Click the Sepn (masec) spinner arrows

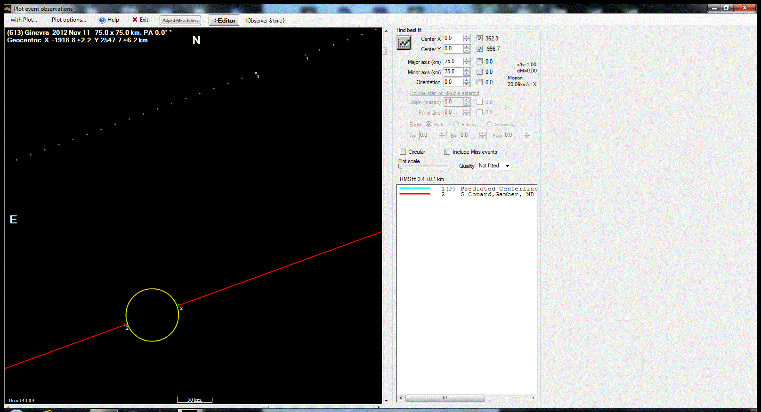[467, 102]
